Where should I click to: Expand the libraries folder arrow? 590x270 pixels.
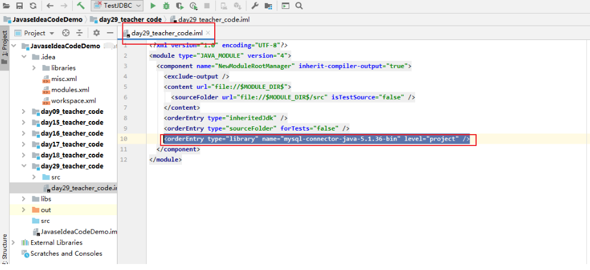point(34,68)
